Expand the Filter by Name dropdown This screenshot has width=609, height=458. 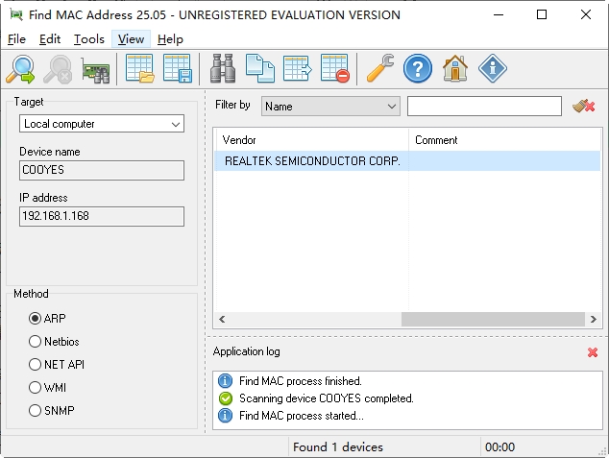(330, 106)
